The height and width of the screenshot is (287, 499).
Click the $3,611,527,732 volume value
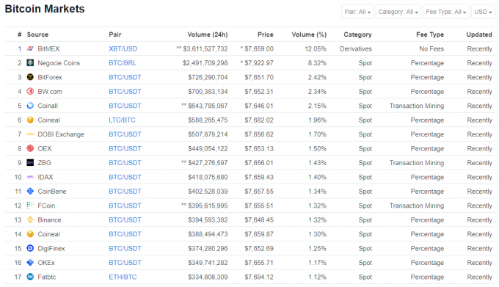[205, 48]
